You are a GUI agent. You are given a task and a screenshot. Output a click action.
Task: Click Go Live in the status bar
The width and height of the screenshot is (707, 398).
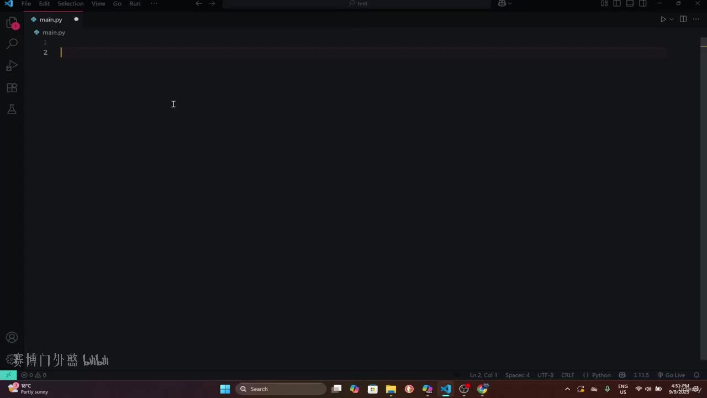(671, 375)
